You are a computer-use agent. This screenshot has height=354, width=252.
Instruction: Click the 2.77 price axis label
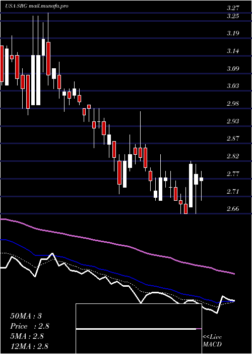tap(233, 174)
